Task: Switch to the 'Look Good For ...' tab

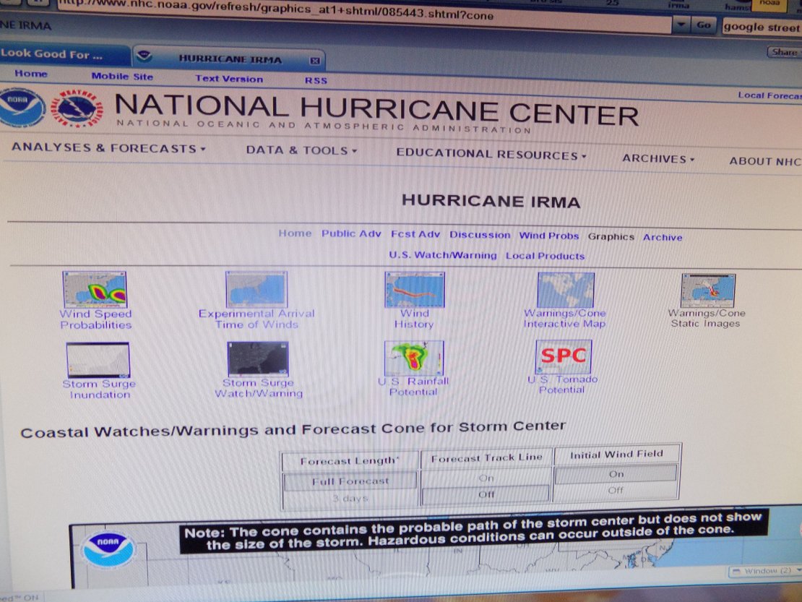Action: [x=64, y=54]
